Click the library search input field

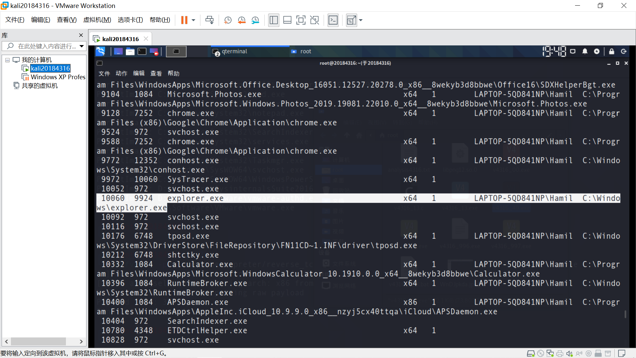[x=46, y=46]
